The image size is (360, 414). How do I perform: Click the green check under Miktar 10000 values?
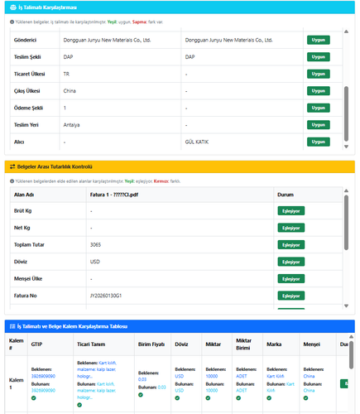coord(208,398)
